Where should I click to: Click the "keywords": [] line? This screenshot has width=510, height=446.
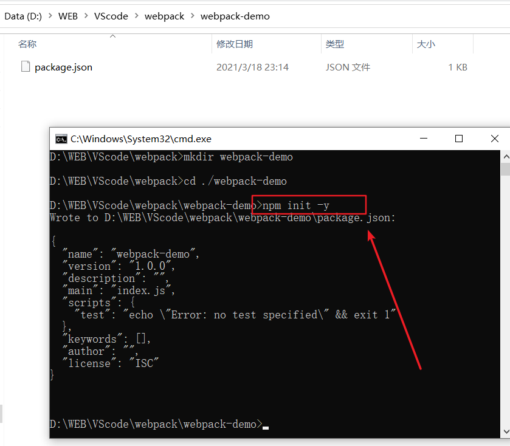pyautogui.click(x=106, y=339)
